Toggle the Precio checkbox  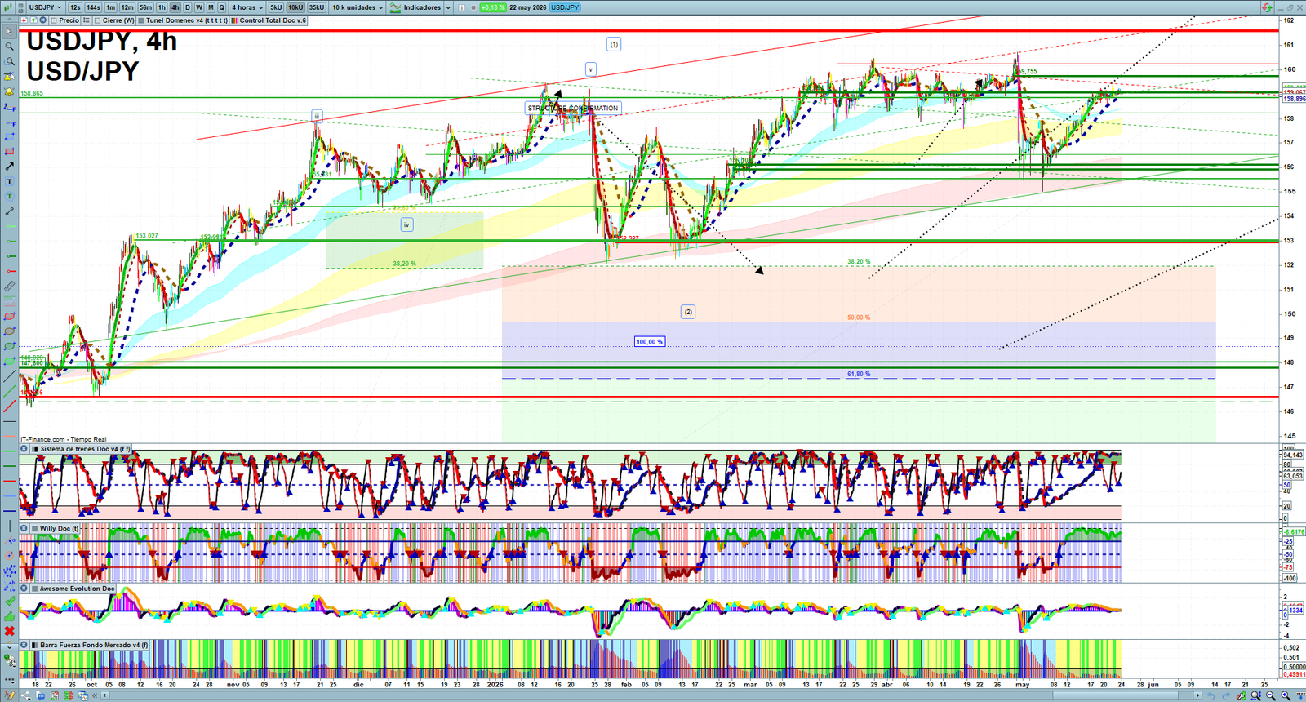point(53,20)
